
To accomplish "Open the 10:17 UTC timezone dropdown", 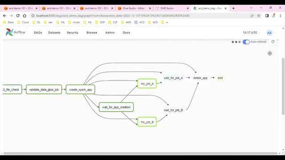I will 251,32.
